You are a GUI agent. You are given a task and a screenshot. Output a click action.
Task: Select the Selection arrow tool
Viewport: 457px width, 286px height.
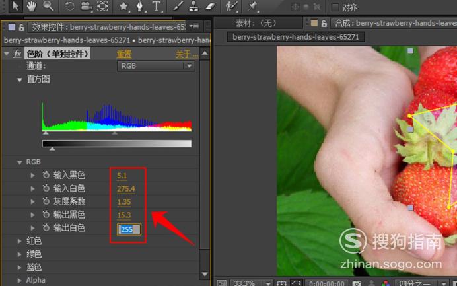tap(15, 6)
